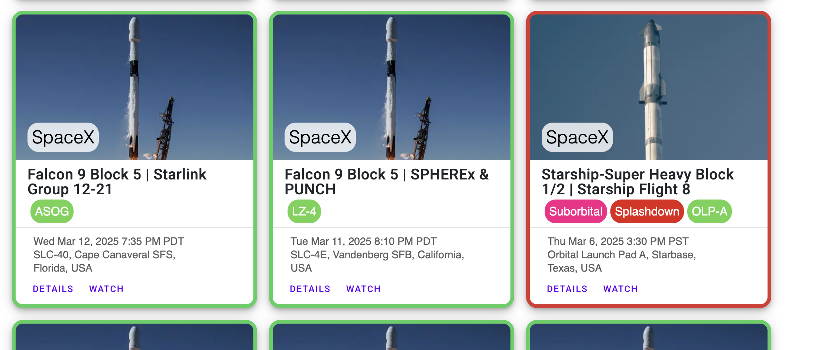The width and height of the screenshot is (824, 350).
Task: Click WATCH on Starlink Group 12-21 card
Action: (106, 289)
